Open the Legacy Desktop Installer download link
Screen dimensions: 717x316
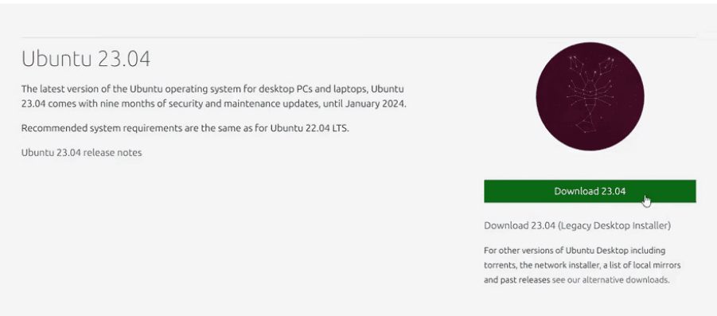click(577, 225)
